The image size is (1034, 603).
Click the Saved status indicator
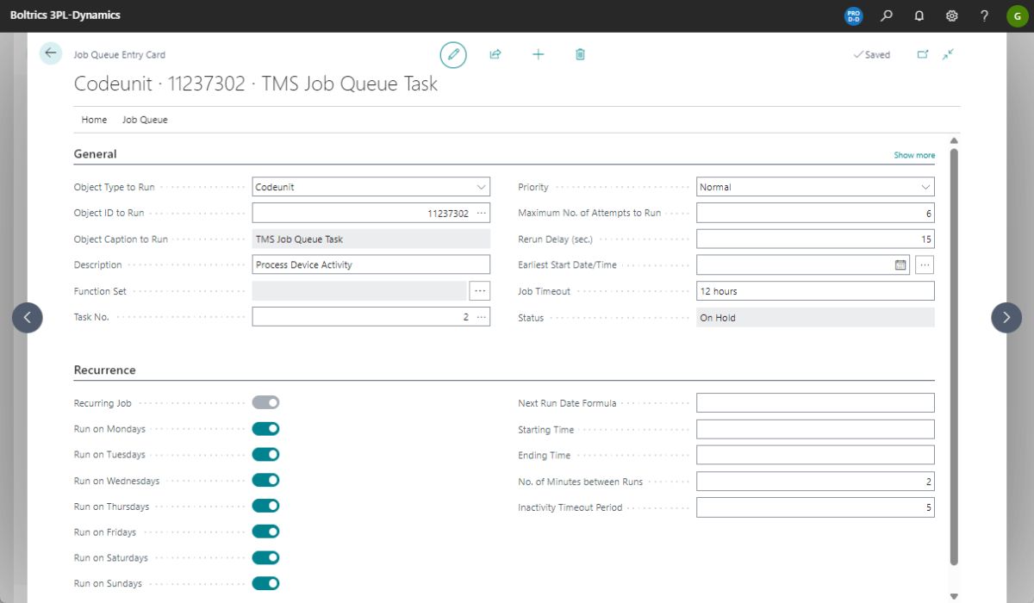[871, 54]
